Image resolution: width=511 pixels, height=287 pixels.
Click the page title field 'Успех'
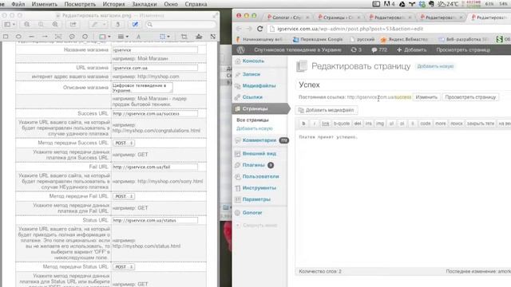(x=403, y=85)
